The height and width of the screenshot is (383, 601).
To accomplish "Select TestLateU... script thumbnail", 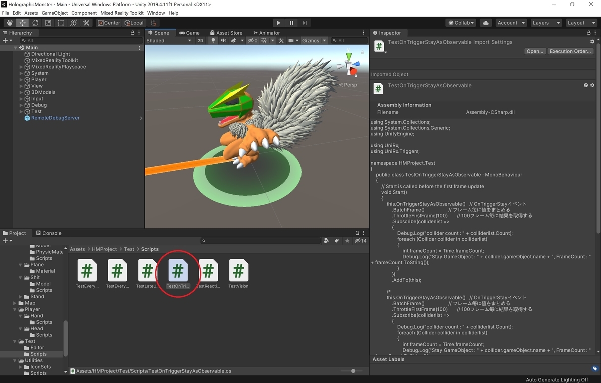I will tap(147, 274).
